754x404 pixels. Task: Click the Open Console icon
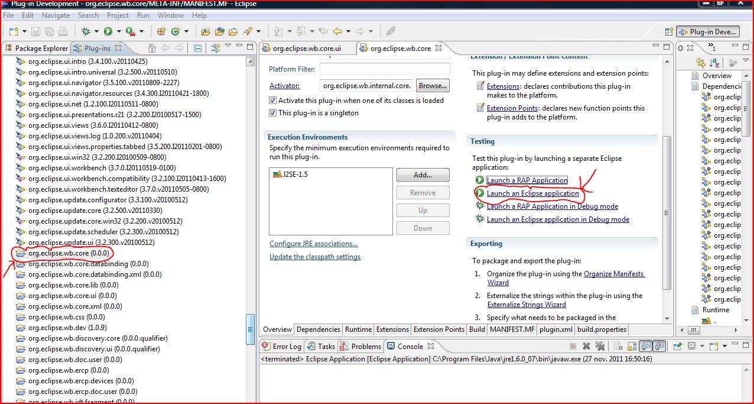click(x=713, y=346)
